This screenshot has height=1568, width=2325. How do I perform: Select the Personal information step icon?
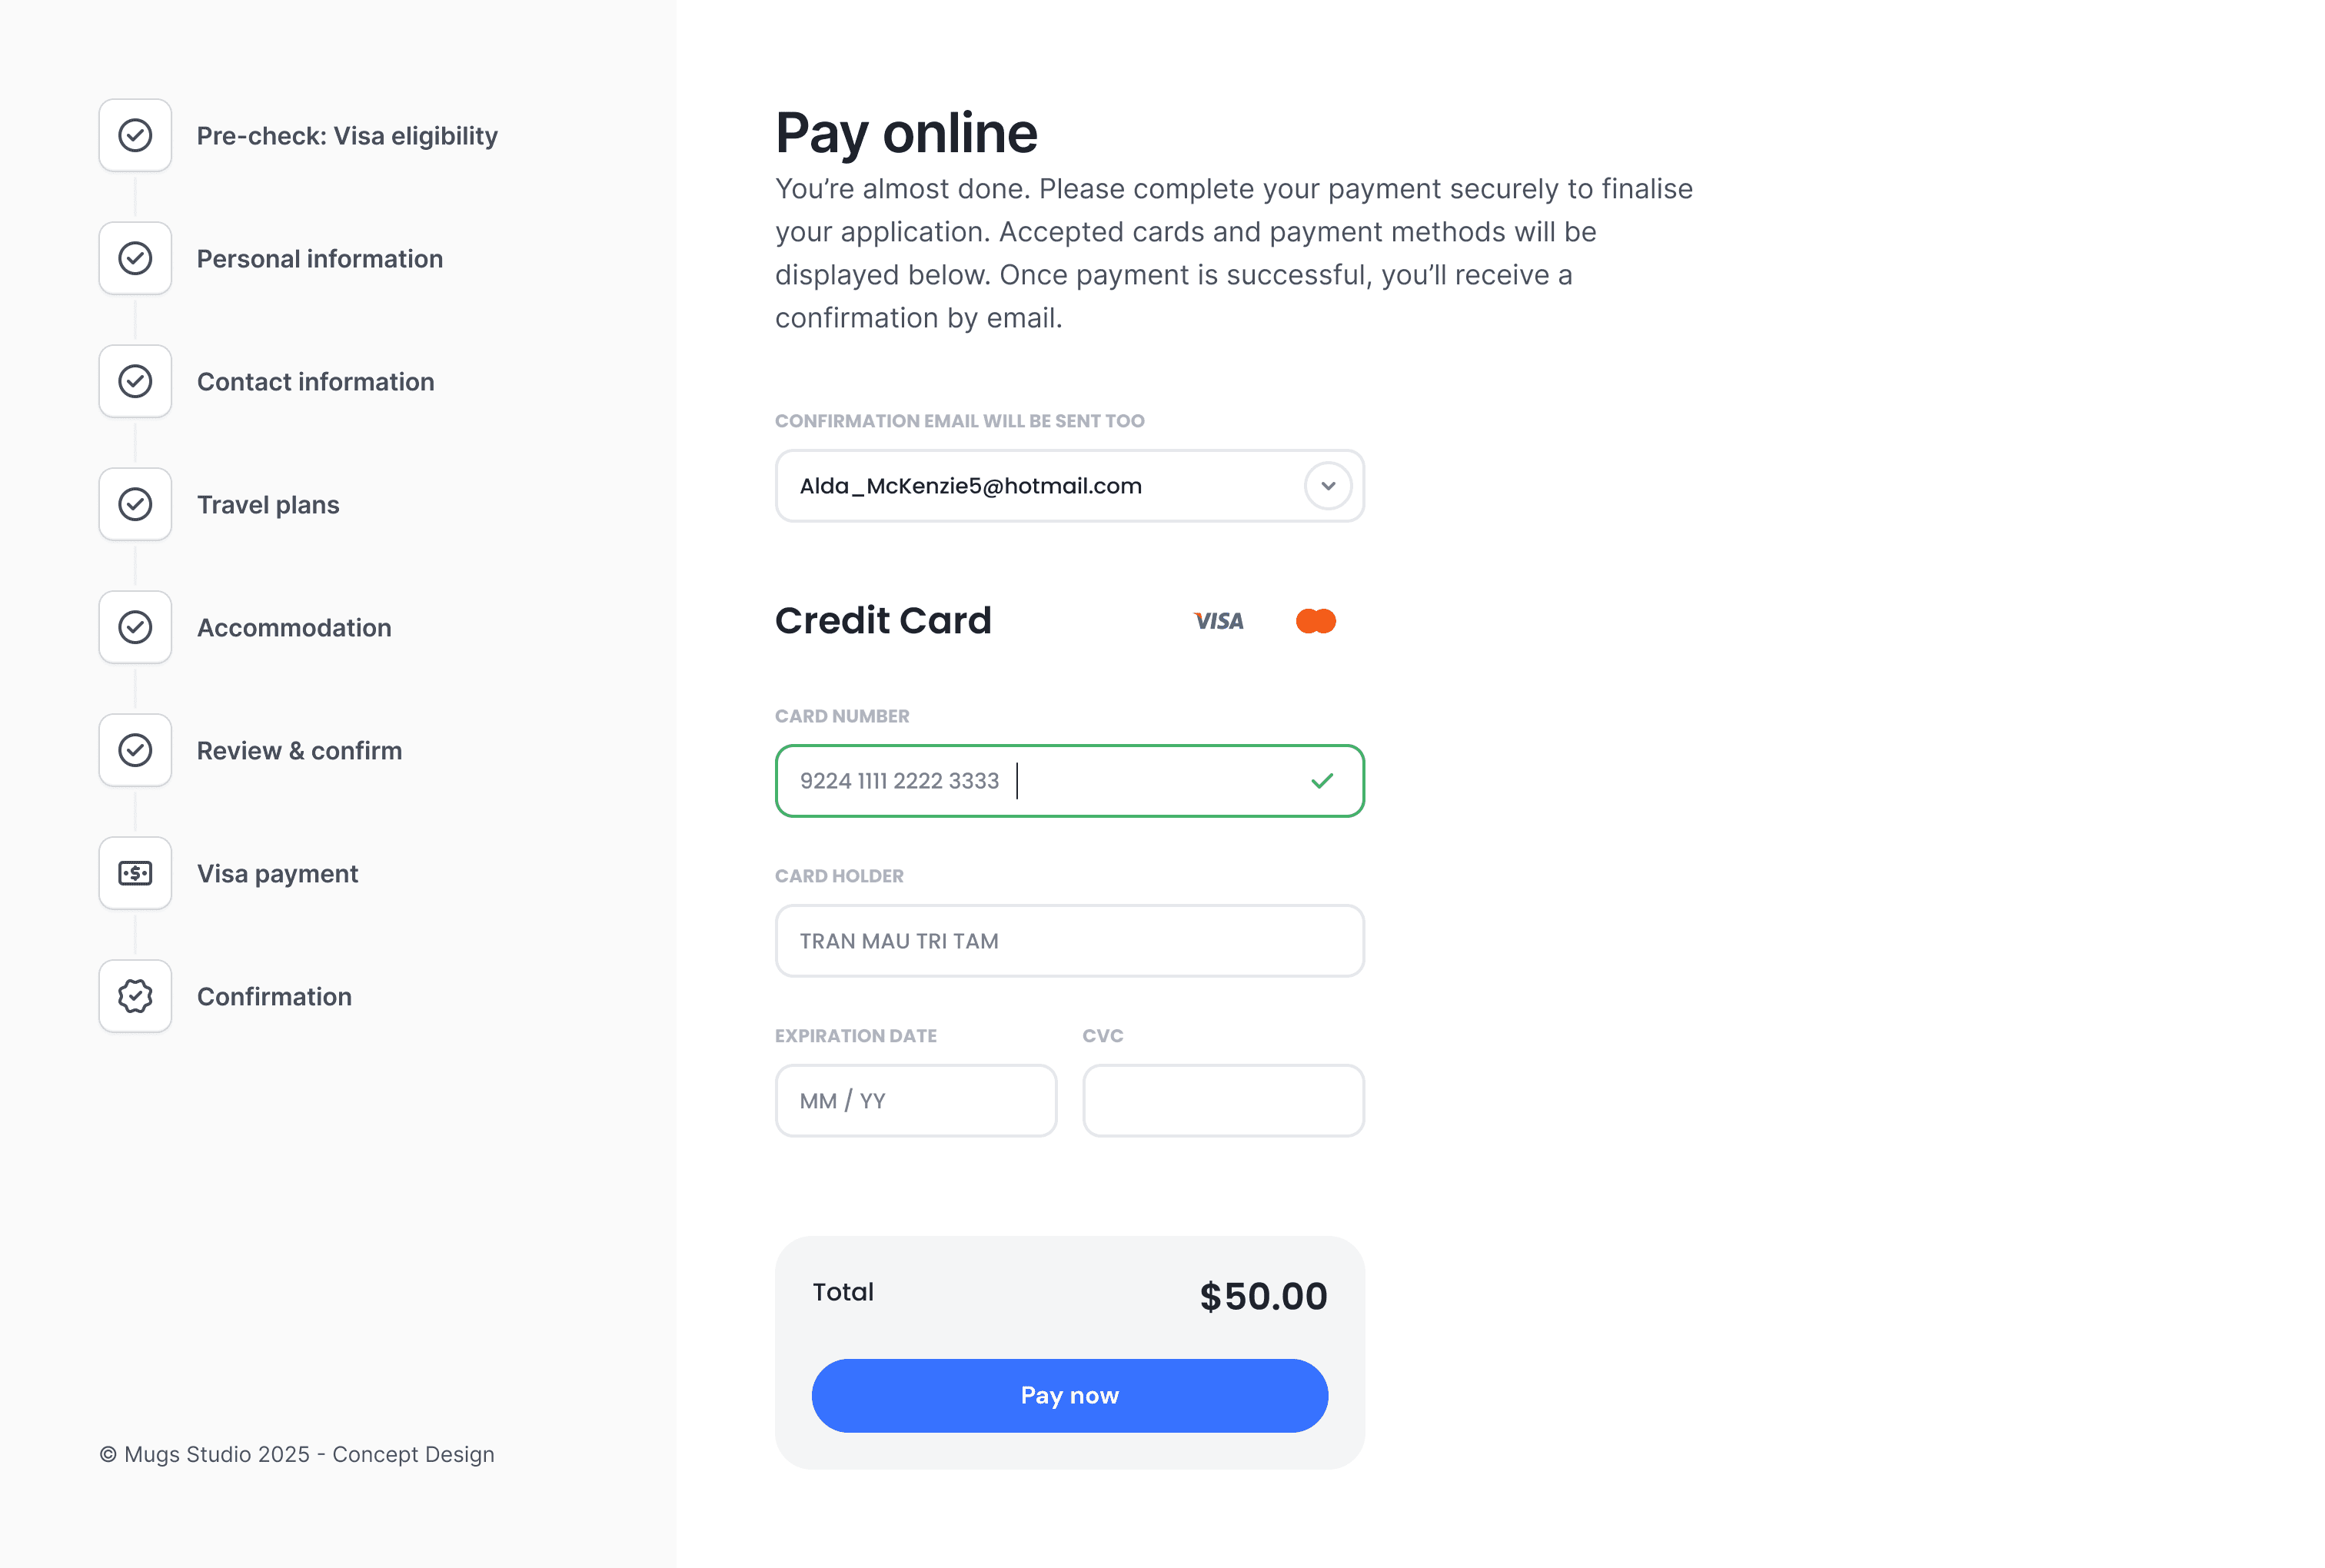pos(135,258)
